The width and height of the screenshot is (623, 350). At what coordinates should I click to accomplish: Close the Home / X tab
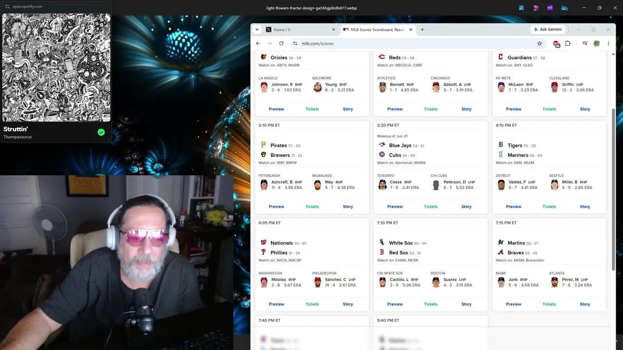[x=333, y=30]
